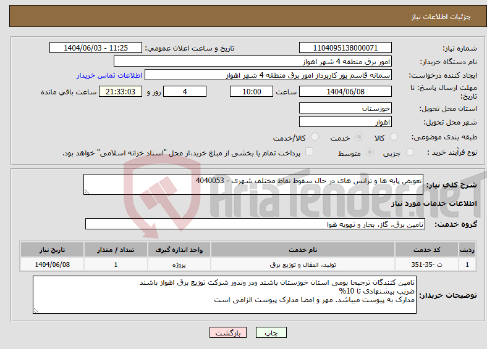The width and height of the screenshot is (487, 349).
Task: Click the چاپ print button
Action: click(271, 332)
